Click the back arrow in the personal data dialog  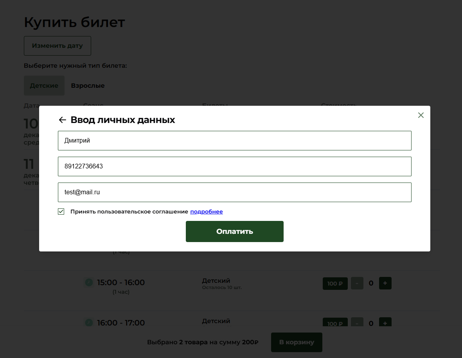pos(62,120)
